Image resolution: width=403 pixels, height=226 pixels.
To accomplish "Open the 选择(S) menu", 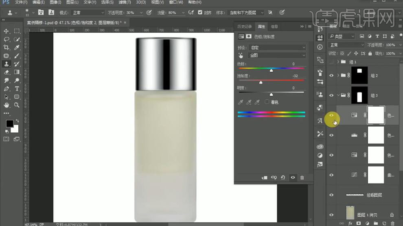I will (107, 2).
